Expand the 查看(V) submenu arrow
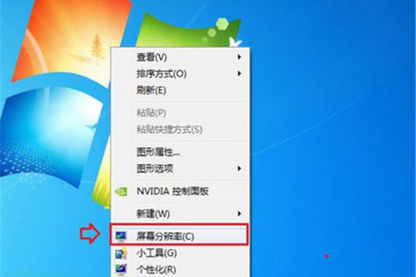Image resolution: width=416 pixels, height=277 pixels. coord(239,57)
